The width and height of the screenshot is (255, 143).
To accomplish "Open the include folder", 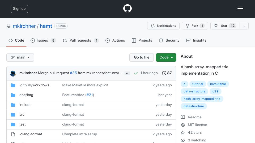I will (x=25, y=105).
